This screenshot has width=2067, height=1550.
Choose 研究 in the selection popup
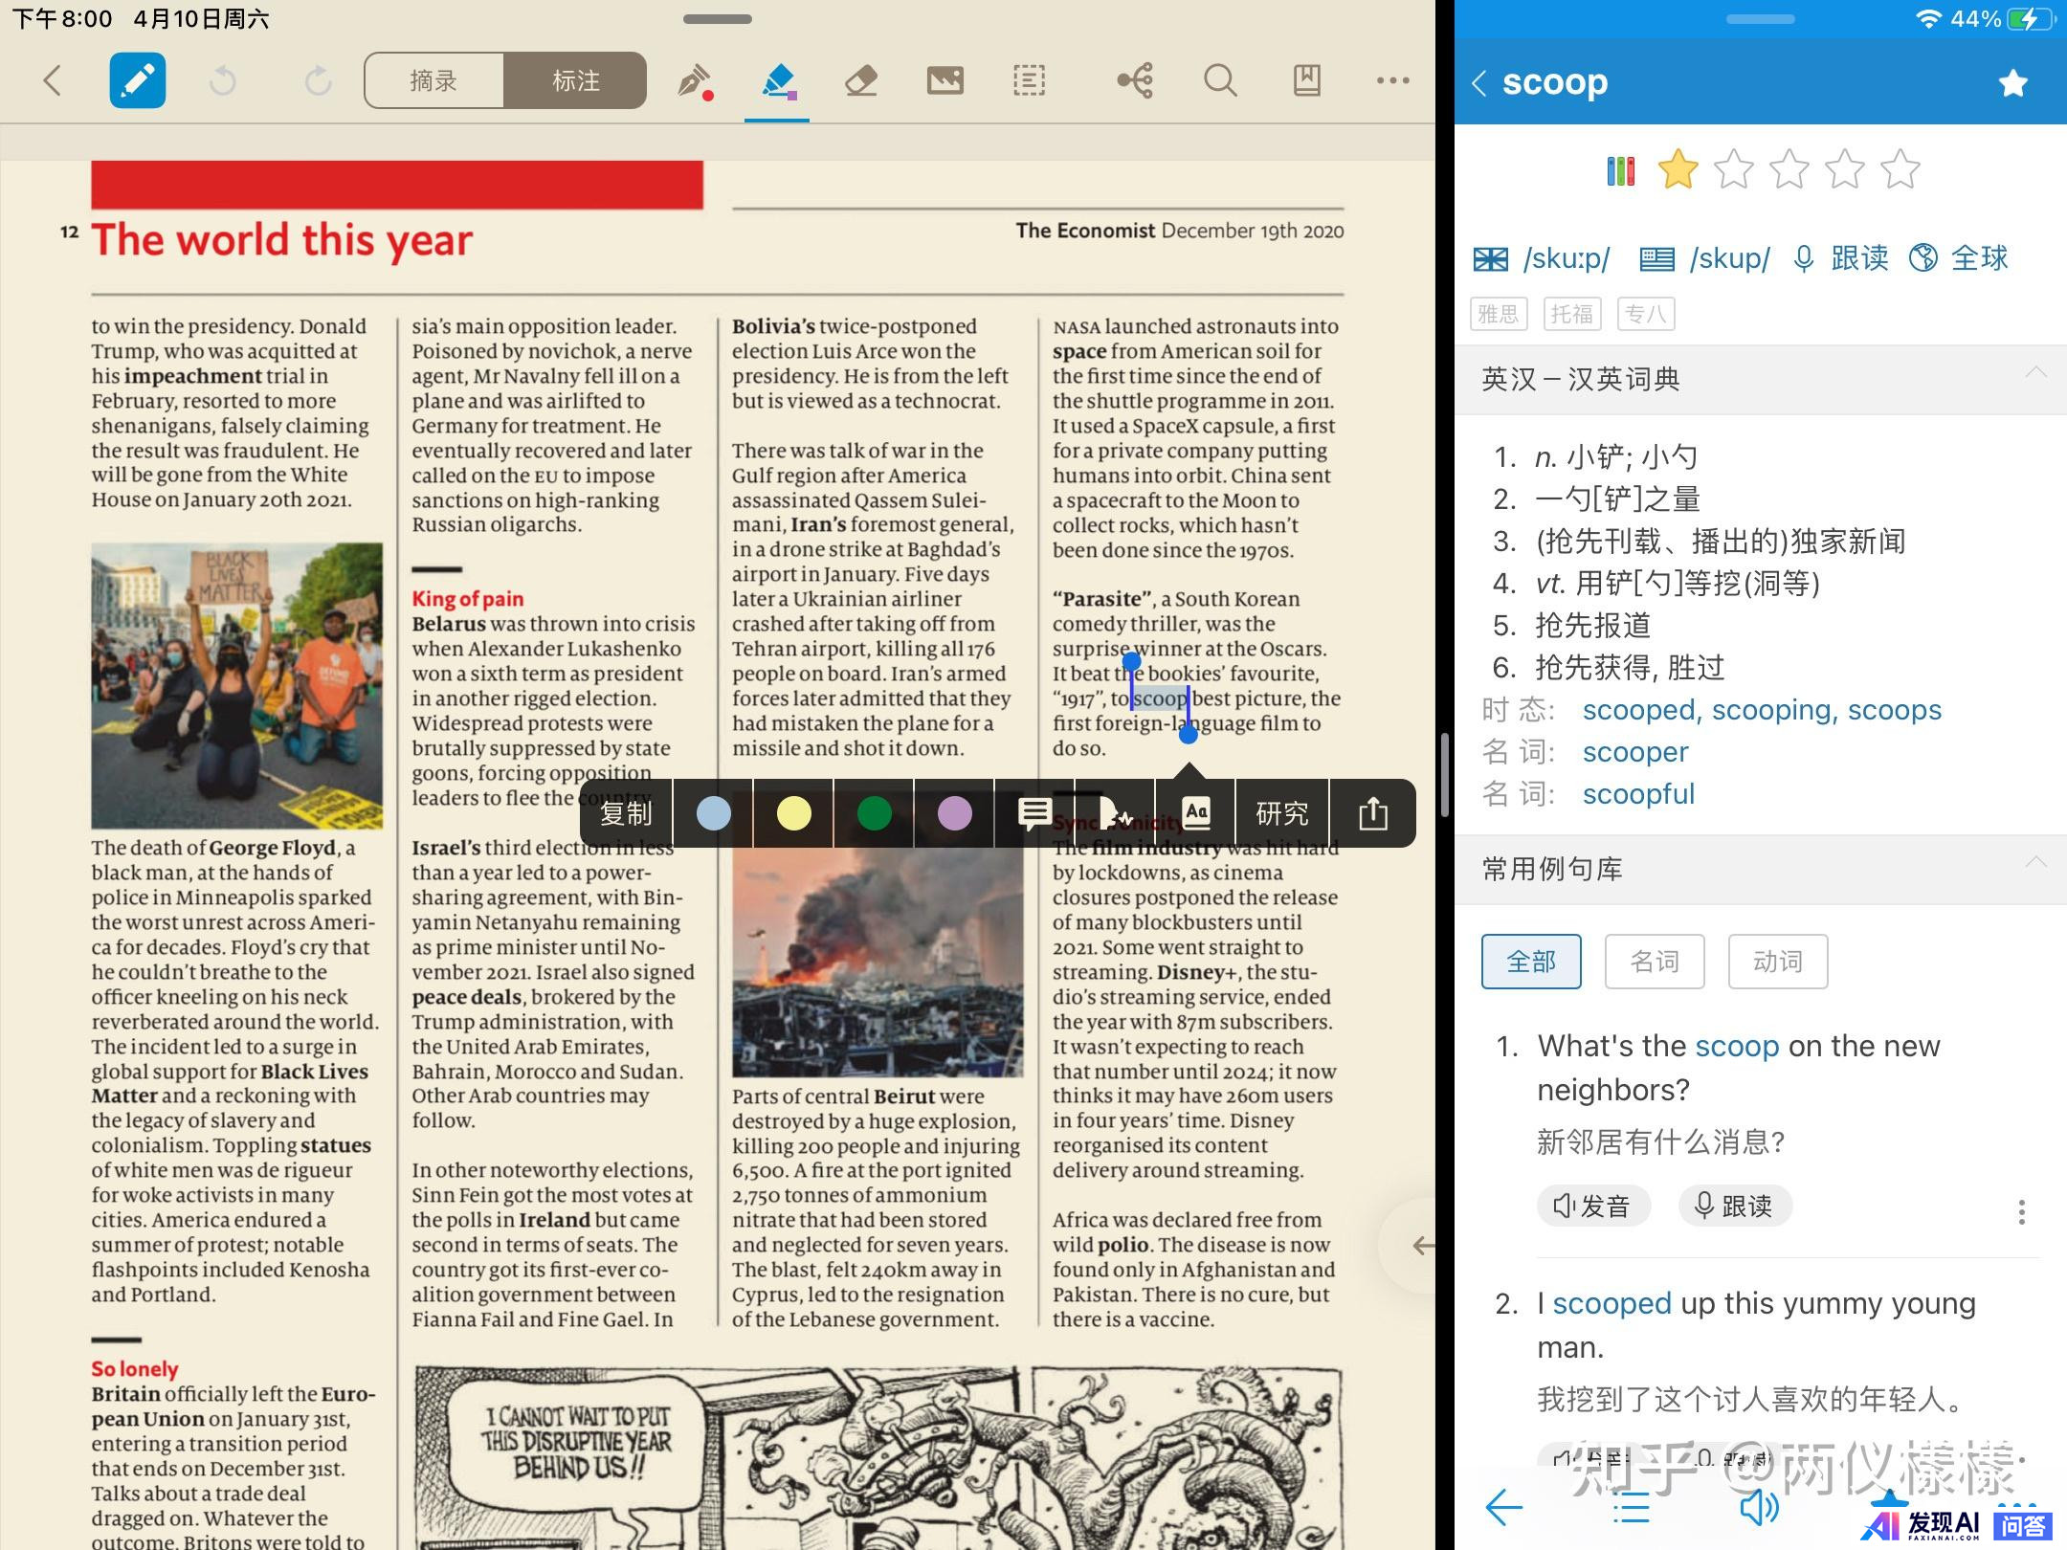click(1282, 813)
